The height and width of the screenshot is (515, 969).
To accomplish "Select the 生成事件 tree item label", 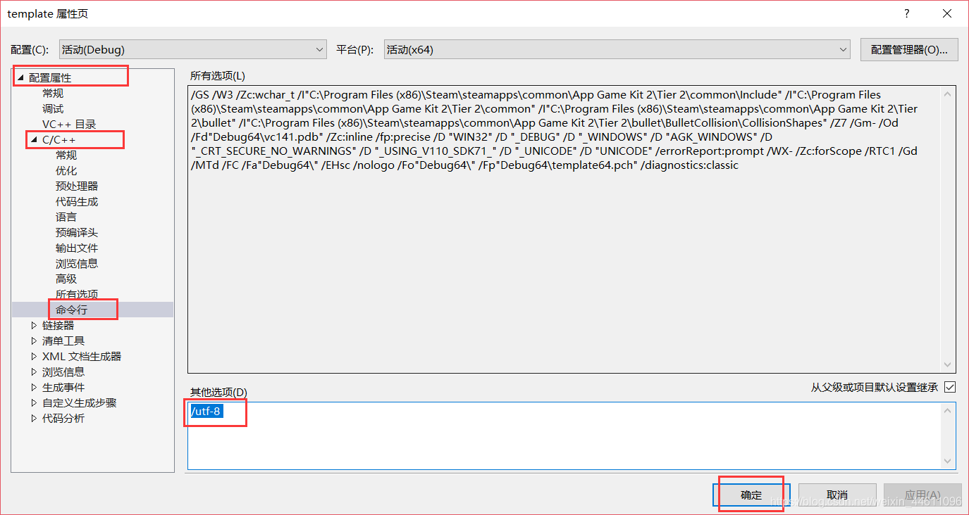I will tap(63, 388).
